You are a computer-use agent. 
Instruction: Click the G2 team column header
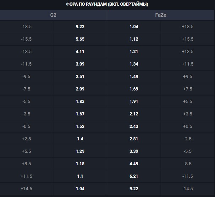53,15
